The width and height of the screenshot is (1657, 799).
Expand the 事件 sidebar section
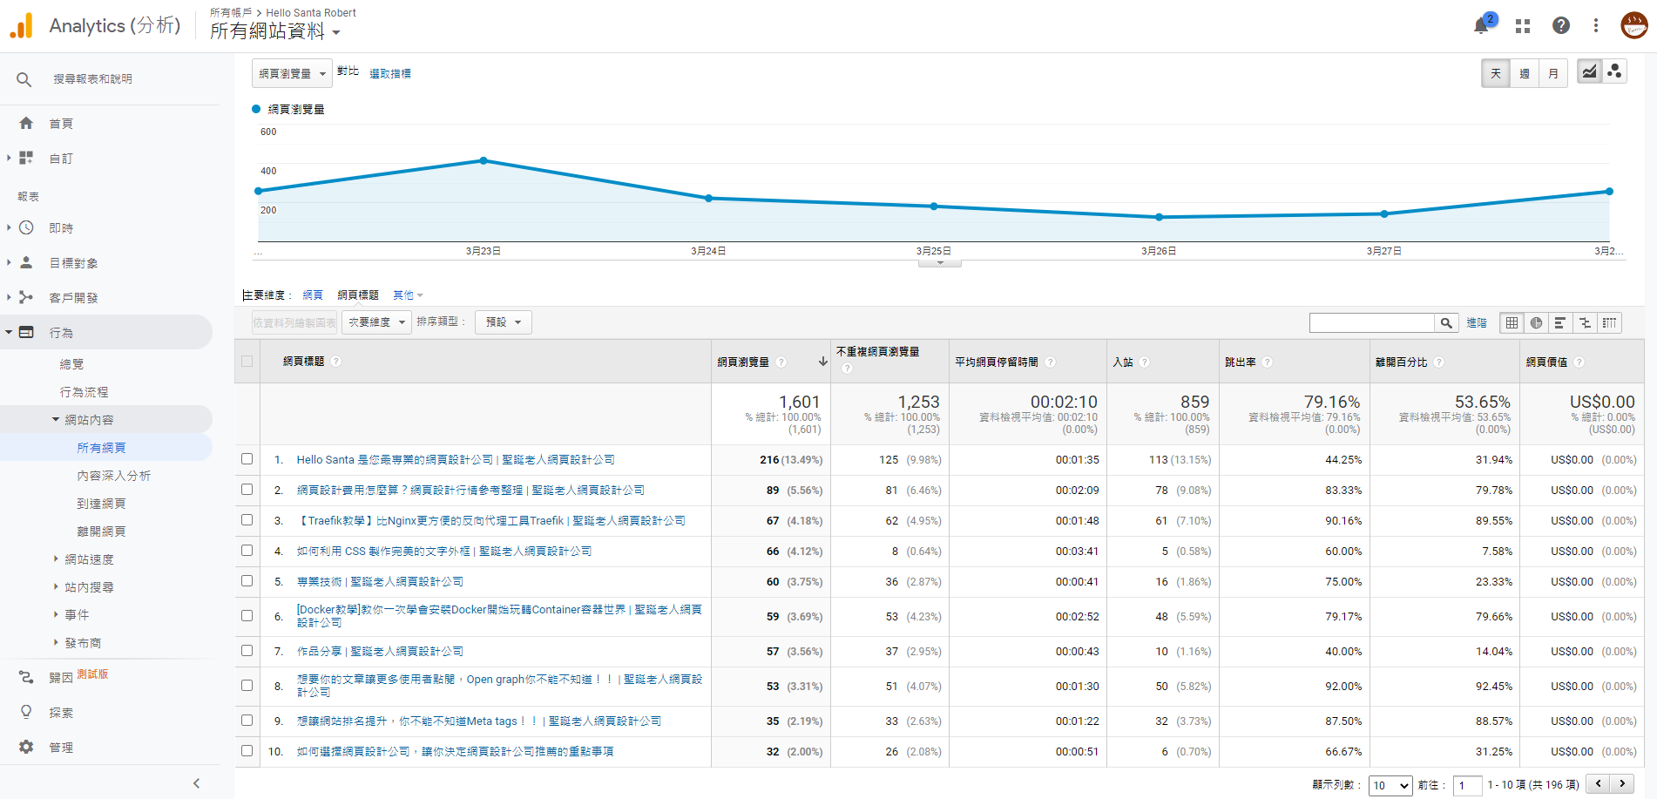click(x=56, y=614)
